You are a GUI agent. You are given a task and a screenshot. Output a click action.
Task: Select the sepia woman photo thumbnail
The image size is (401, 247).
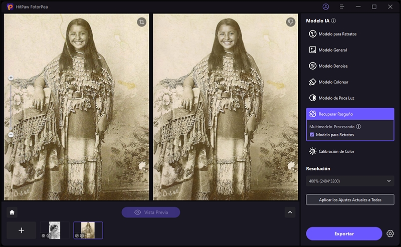point(88,230)
